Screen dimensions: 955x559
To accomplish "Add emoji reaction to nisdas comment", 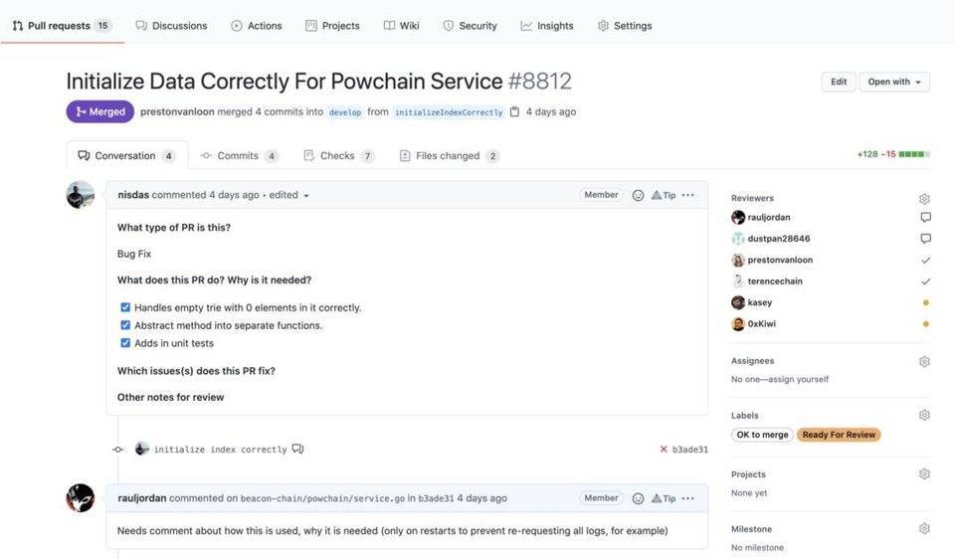I will (638, 195).
